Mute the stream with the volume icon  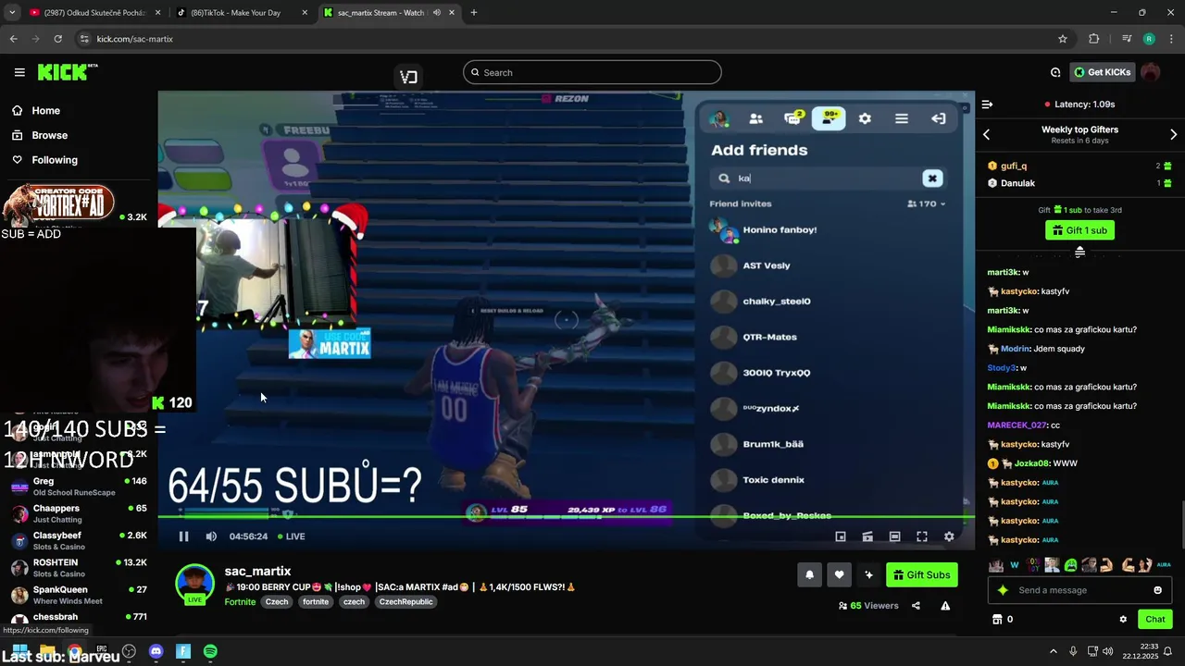pyautogui.click(x=211, y=536)
